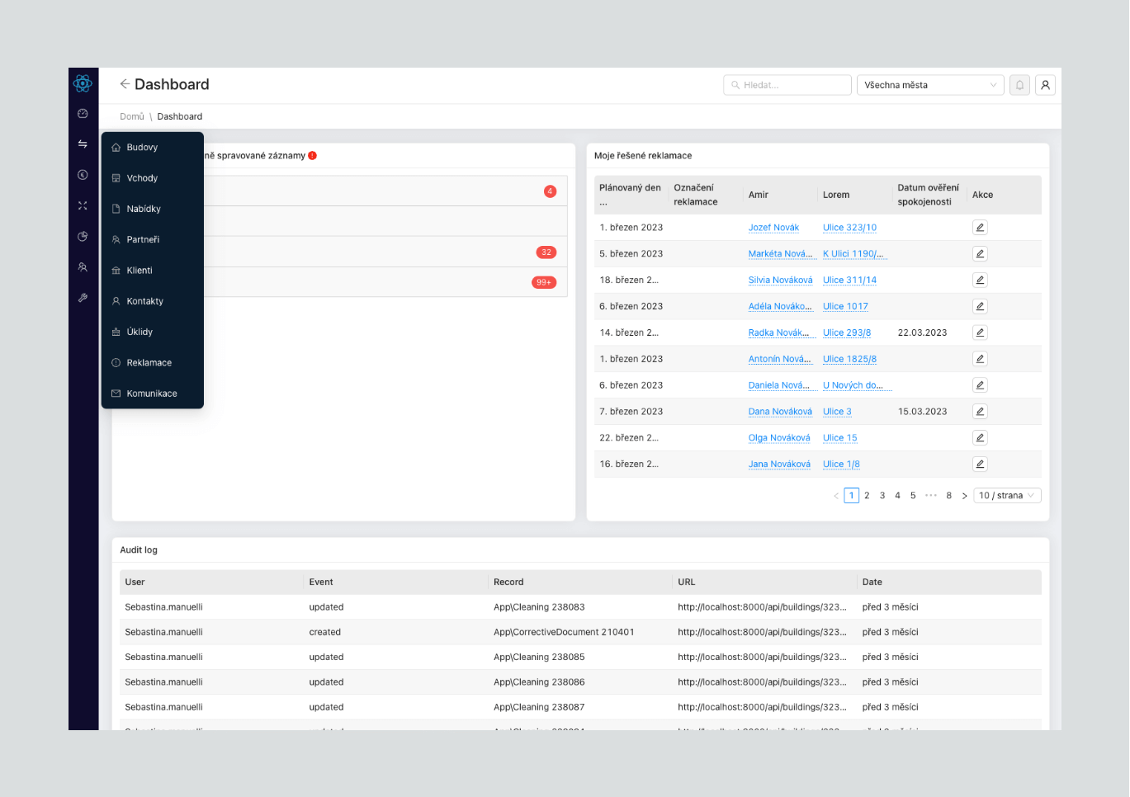Go to page 8 in pagination

pyautogui.click(x=949, y=496)
